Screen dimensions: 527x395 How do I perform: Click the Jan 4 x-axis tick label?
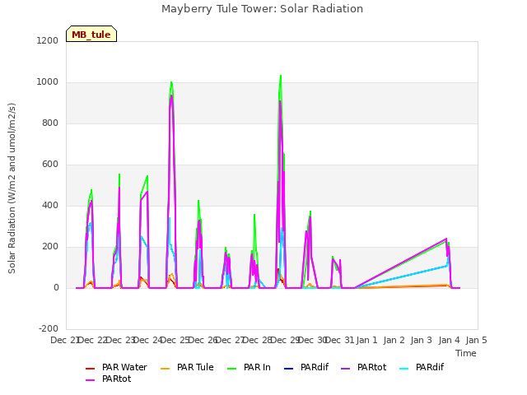[449, 340]
